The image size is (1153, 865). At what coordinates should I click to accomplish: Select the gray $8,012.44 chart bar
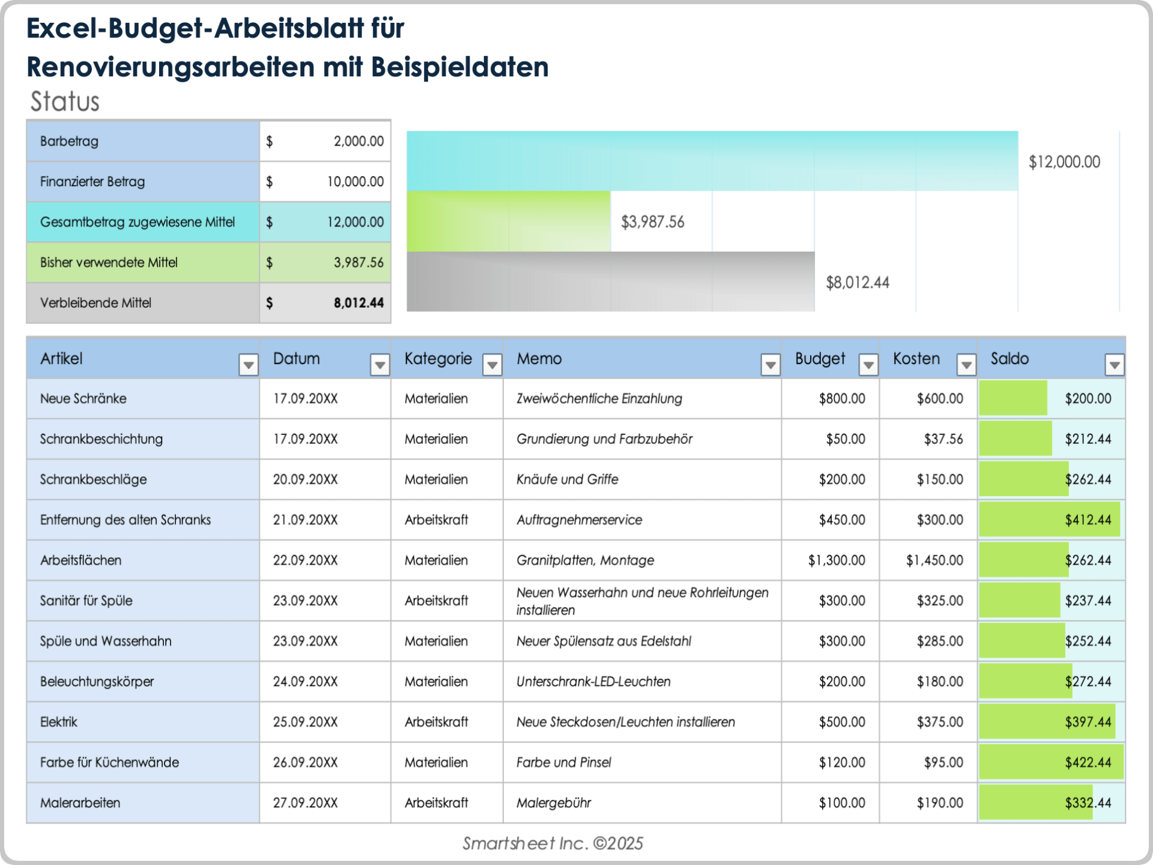click(610, 282)
